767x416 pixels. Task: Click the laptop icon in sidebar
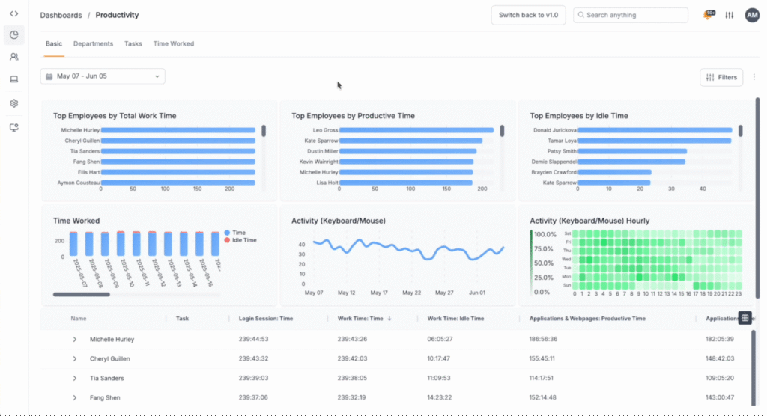pos(13,79)
